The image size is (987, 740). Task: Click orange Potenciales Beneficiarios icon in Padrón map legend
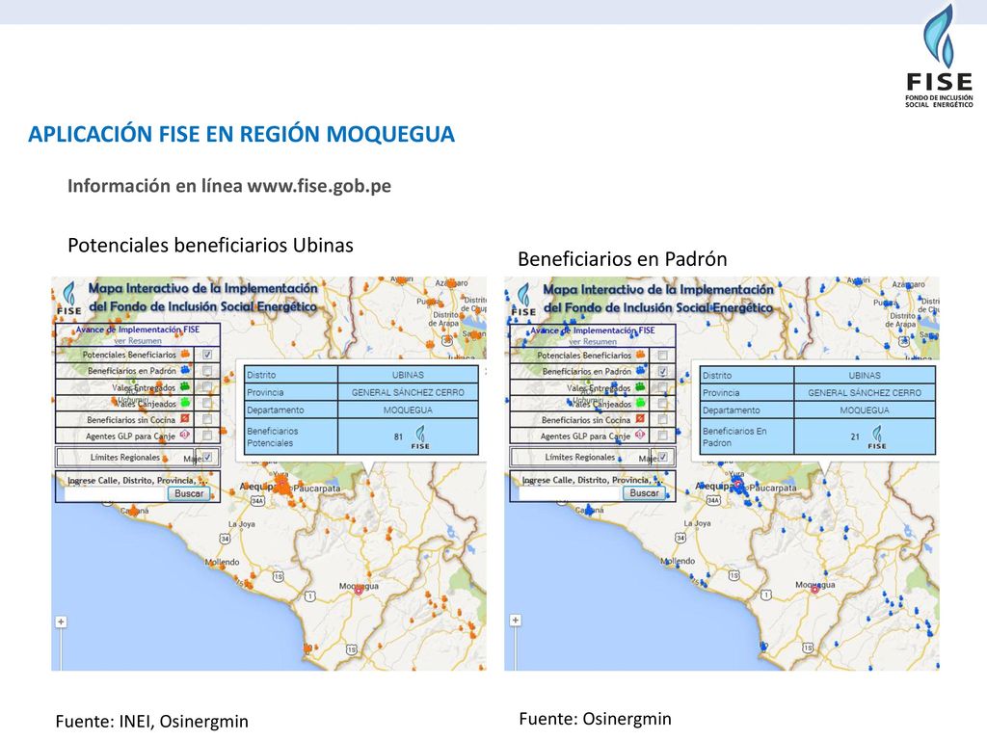(x=640, y=355)
